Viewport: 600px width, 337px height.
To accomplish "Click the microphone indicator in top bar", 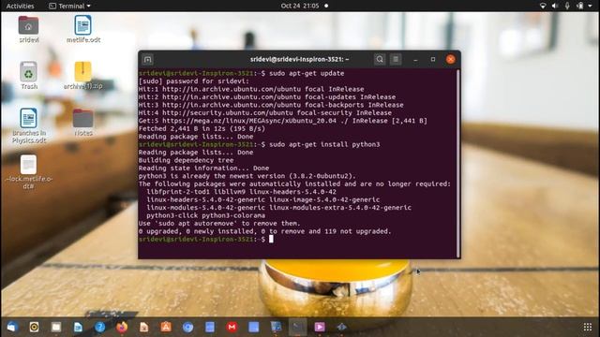I will click(x=567, y=6).
